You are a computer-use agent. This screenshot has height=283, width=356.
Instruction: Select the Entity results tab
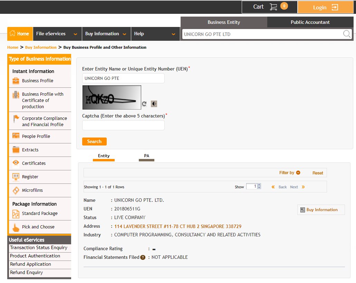pos(104,157)
